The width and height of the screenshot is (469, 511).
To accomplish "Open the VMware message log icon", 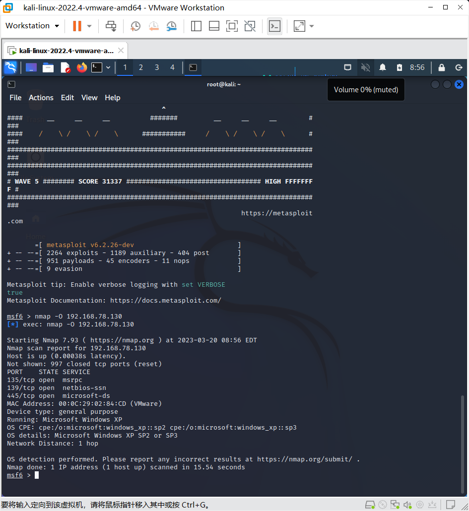I will click(451, 505).
